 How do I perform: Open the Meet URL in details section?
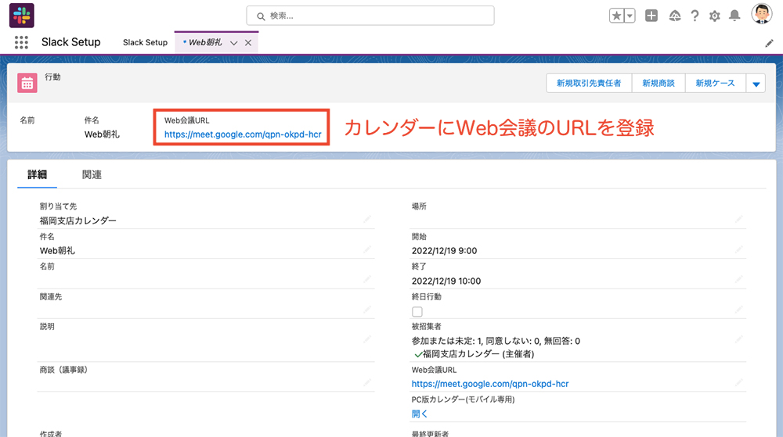click(x=490, y=384)
